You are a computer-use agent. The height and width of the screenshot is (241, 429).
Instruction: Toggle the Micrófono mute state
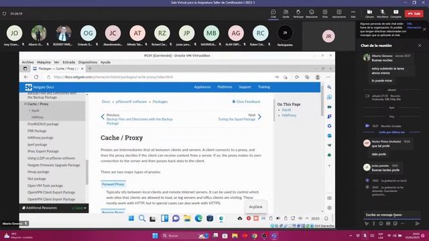point(382,13)
